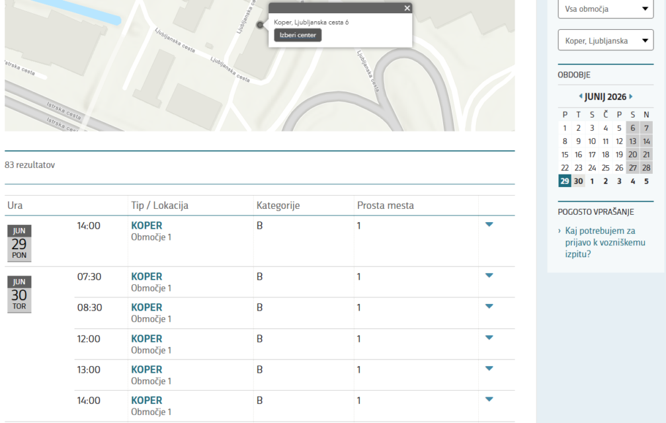Expand the 08:30 Koper slot arrow
The height and width of the screenshot is (423, 666).
click(489, 306)
